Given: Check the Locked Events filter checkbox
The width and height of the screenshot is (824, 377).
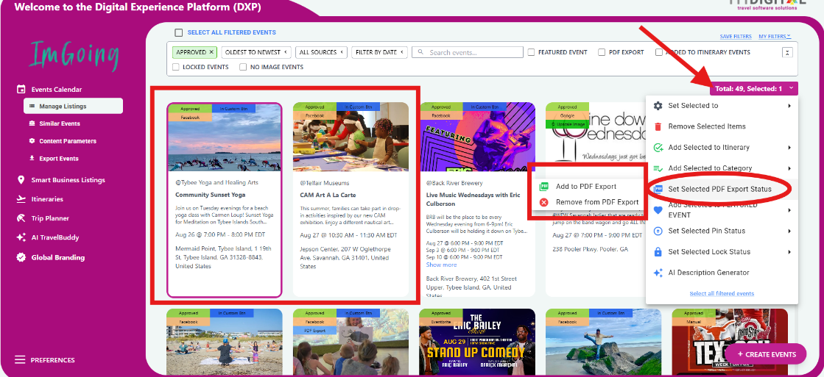Looking at the screenshot, I should (176, 67).
